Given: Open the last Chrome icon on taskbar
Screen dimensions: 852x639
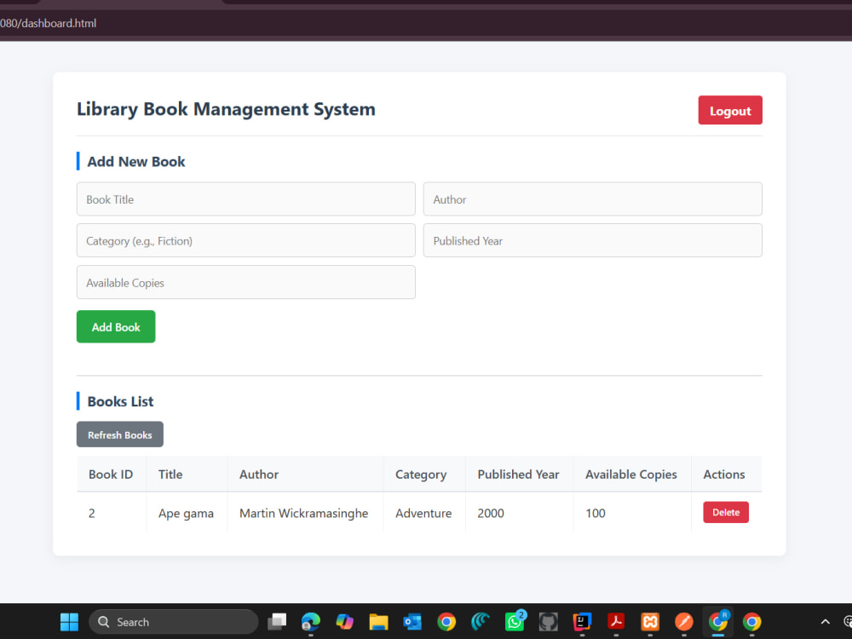Looking at the screenshot, I should pos(752,621).
